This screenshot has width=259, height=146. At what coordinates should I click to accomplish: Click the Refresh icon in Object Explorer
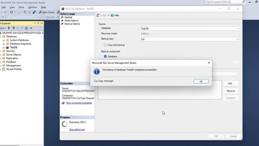tap(26, 28)
